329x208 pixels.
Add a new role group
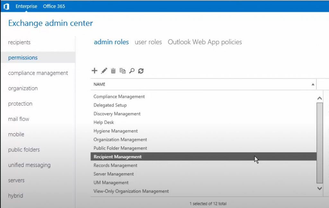point(94,71)
